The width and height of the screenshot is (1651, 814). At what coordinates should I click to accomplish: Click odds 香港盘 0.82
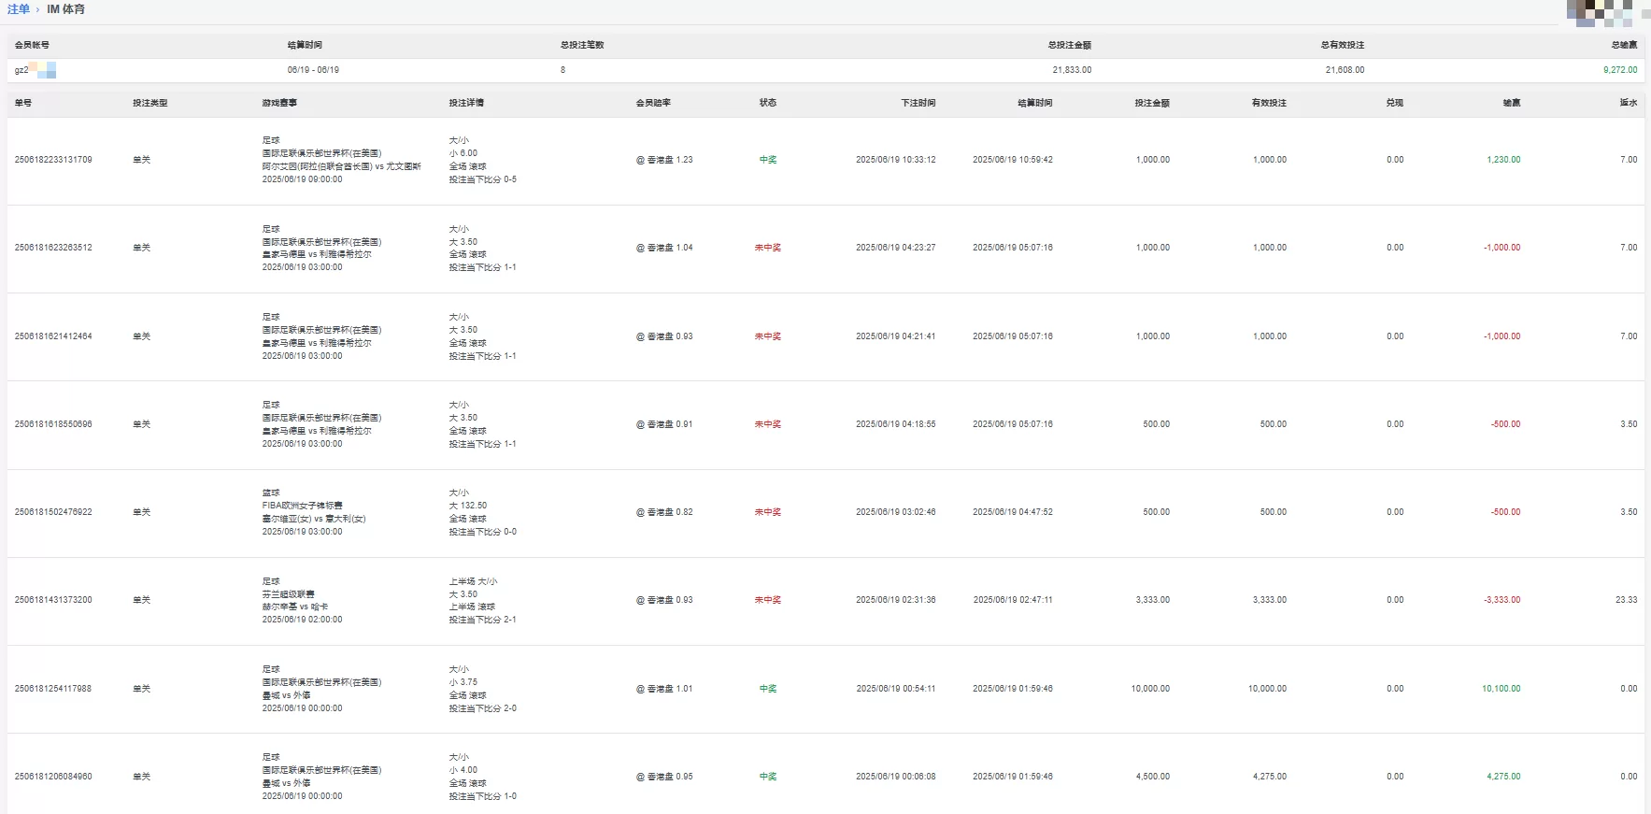pos(664,512)
